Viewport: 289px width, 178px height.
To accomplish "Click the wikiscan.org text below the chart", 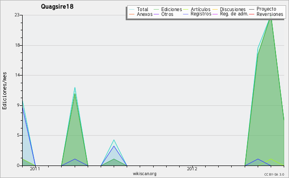I will [144, 174].
